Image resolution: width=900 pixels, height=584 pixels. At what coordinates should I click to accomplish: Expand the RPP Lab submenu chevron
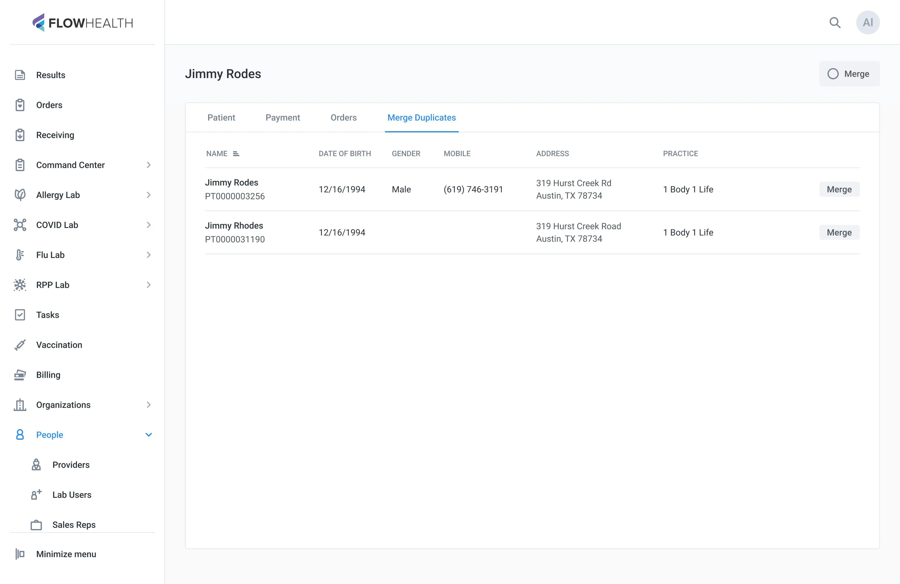[x=149, y=285]
